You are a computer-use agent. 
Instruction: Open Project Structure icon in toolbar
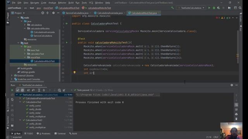click(229, 8)
